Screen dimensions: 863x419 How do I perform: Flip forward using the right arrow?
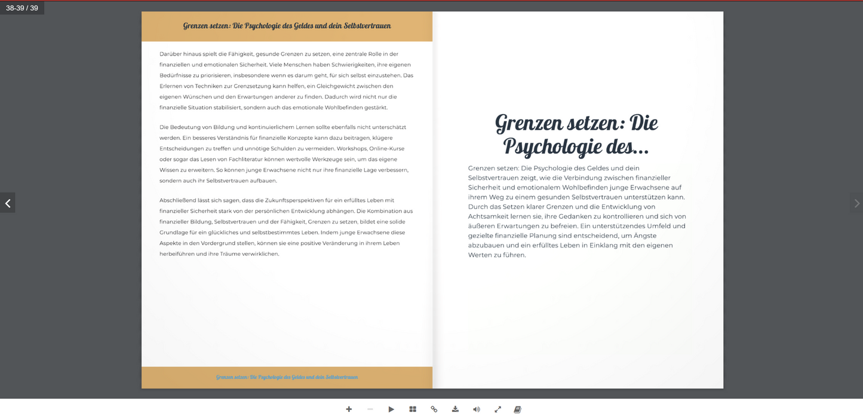pos(856,203)
